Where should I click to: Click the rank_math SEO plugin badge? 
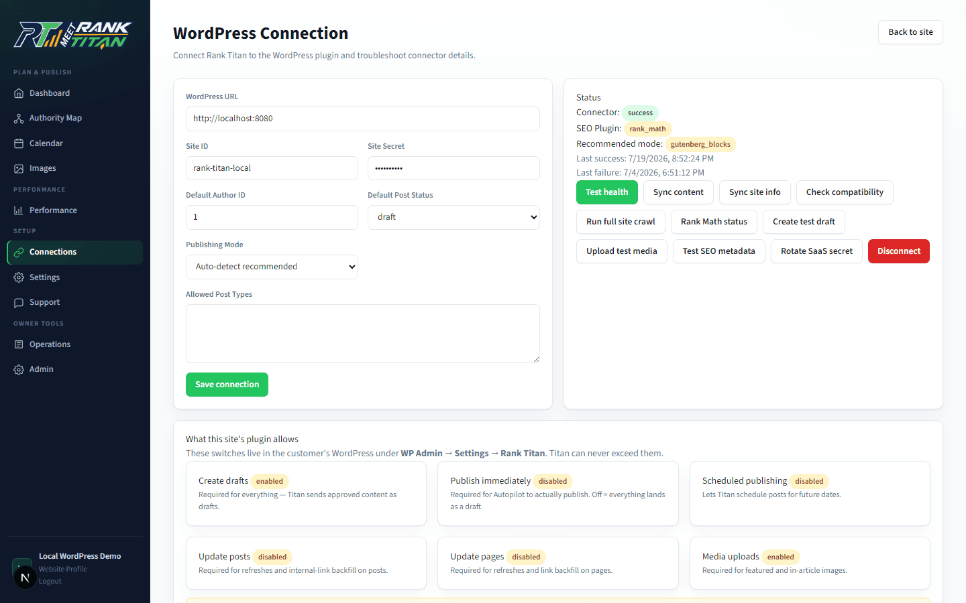tap(647, 129)
